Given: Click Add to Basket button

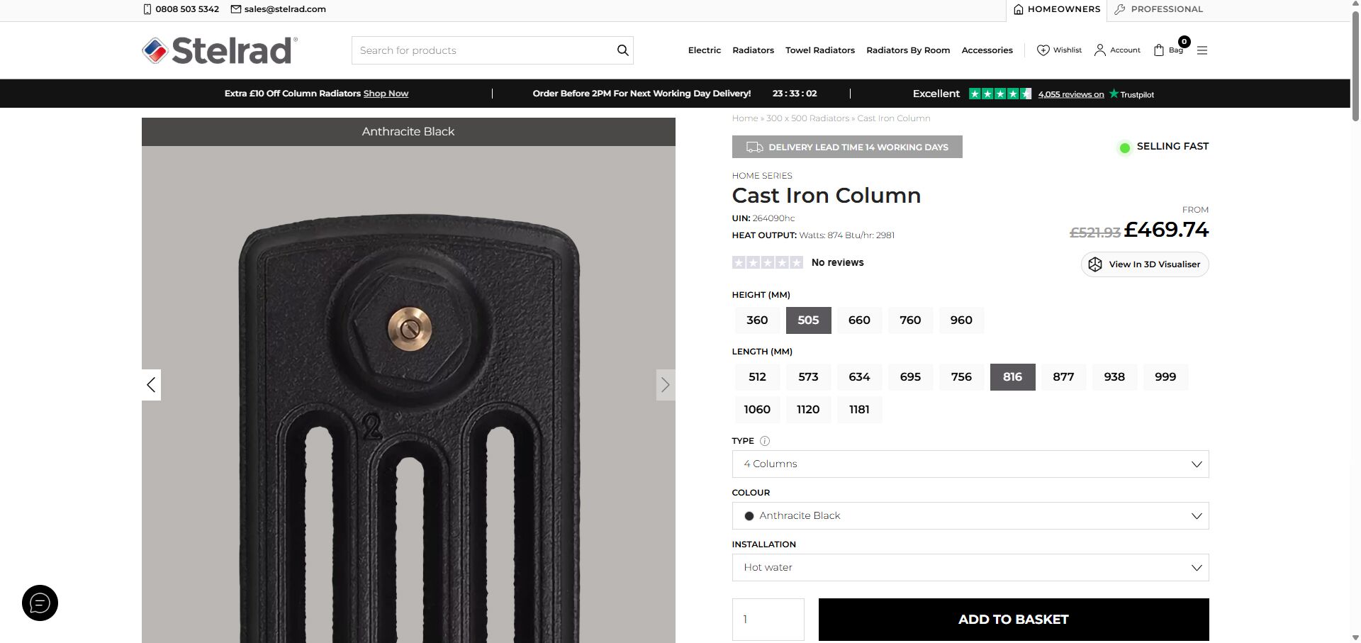Looking at the screenshot, I should click(x=1013, y=620).
